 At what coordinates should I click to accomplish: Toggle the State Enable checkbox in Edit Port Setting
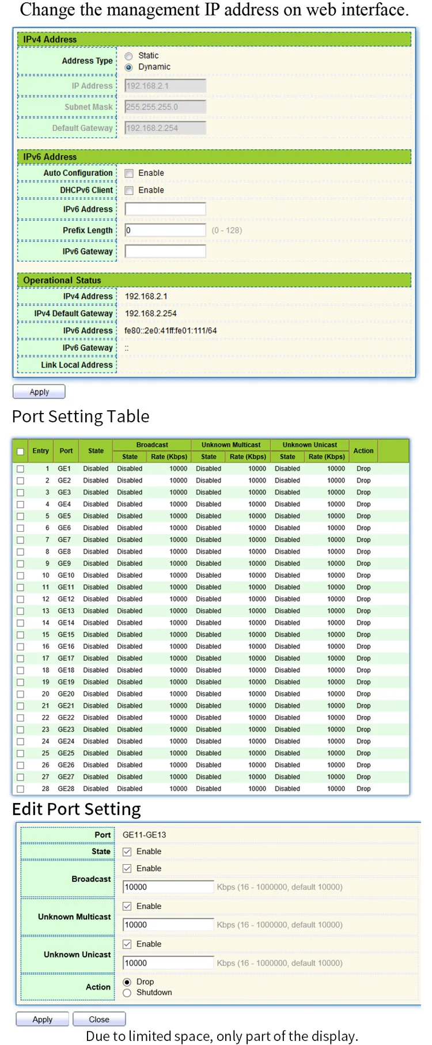click(127, 852)
